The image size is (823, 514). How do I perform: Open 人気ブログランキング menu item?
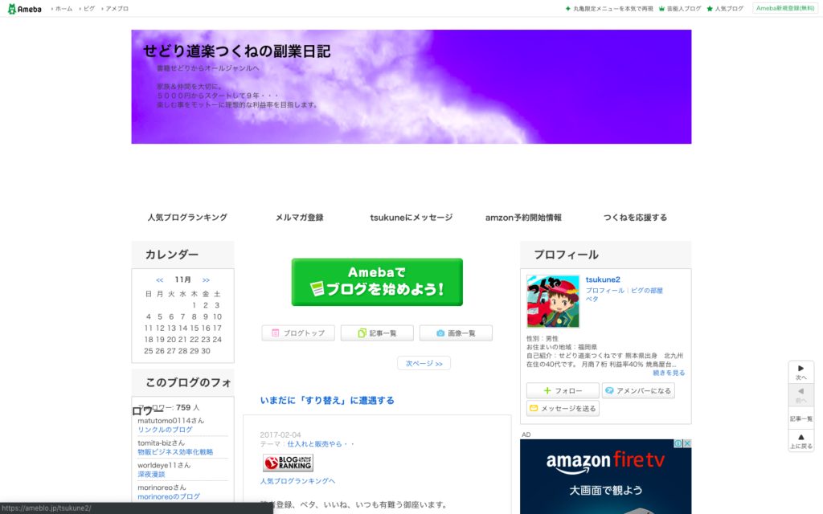[187, 218]
